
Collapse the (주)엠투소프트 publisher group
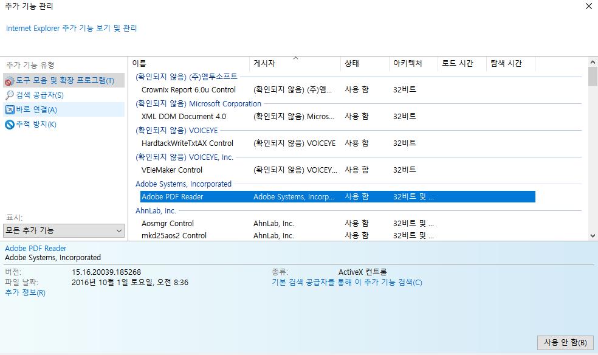tap(186, 77)
